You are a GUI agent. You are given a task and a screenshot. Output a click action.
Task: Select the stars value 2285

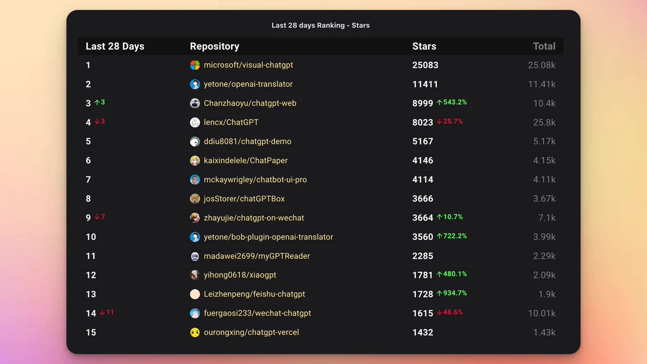(423, 256)
